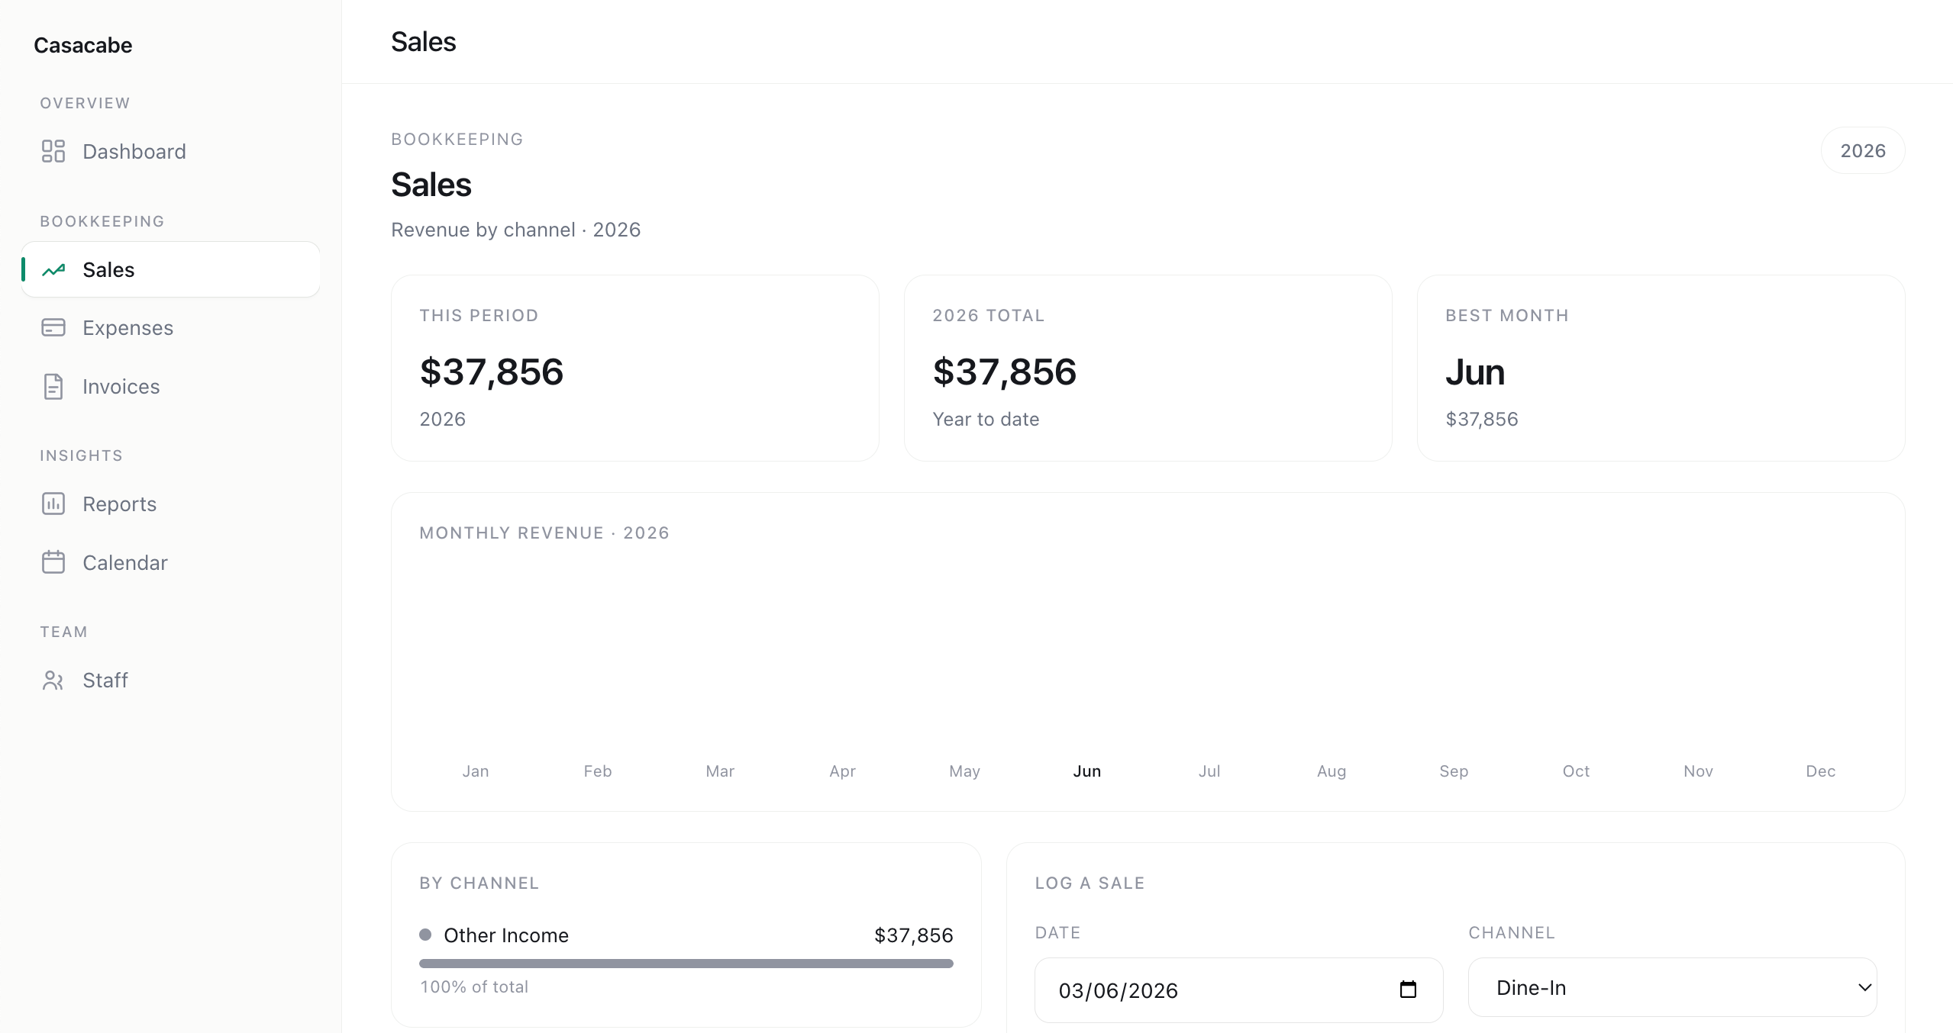This screenshot has height=1033, width=1953.
Task: Open the Calendar view
Action: (x=171, y=562)
